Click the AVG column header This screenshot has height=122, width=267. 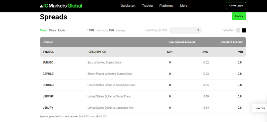(205, 52)
